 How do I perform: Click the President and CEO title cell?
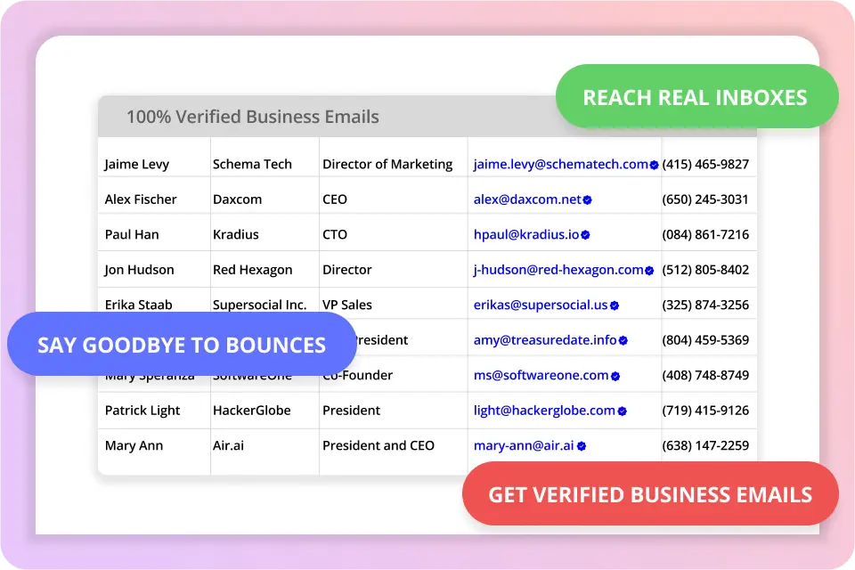[379, 445]
